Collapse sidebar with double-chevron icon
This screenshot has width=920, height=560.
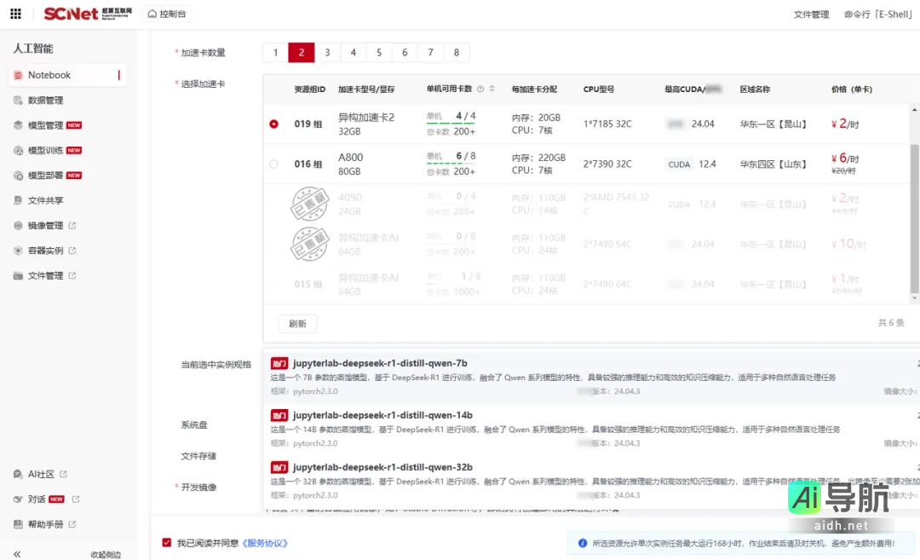coord(17,554)
